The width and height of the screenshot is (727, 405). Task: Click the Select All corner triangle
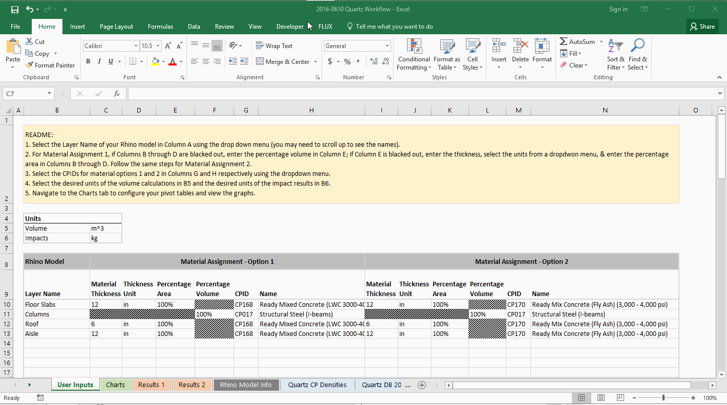[7, 110]
